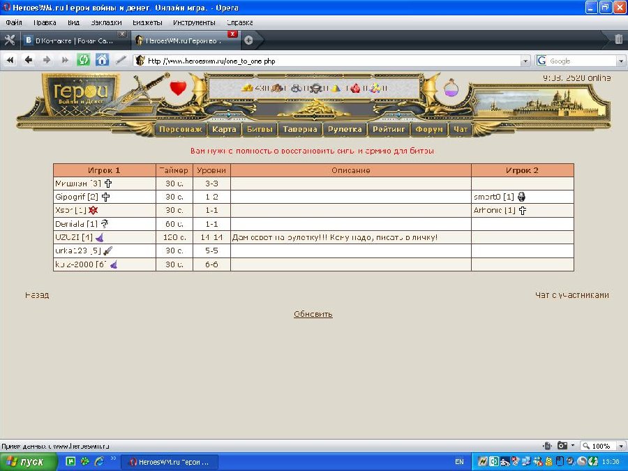Open the Правка menu
This screenshot has width=628, height=471.
coord(45,23)
